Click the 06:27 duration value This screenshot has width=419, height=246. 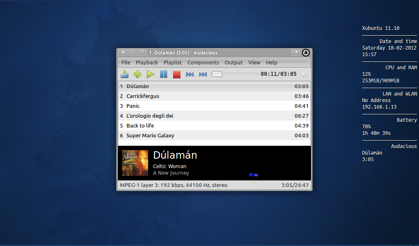pyautogui.click(x=302, y=116)
